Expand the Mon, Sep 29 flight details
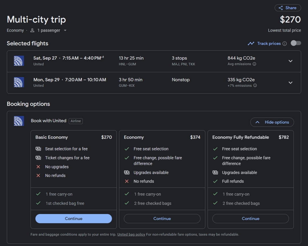 (x=290, y=82)
